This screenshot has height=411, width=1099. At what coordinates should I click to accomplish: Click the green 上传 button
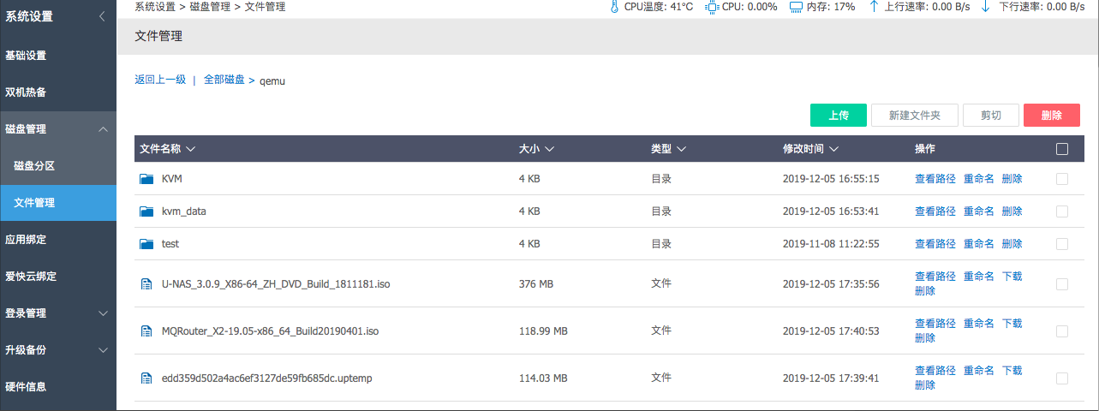[x=838, y=116]
